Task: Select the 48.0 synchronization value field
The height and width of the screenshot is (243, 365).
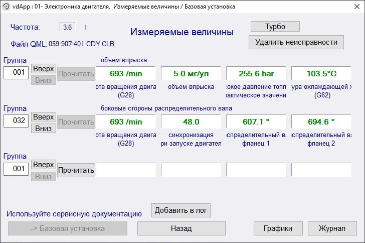Action: pyautogui.click(x=191, y=122)
